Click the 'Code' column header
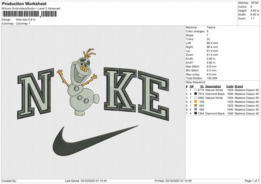Image resolution: width=261 pixels, height=184 pixels. [x=230, y=86]
